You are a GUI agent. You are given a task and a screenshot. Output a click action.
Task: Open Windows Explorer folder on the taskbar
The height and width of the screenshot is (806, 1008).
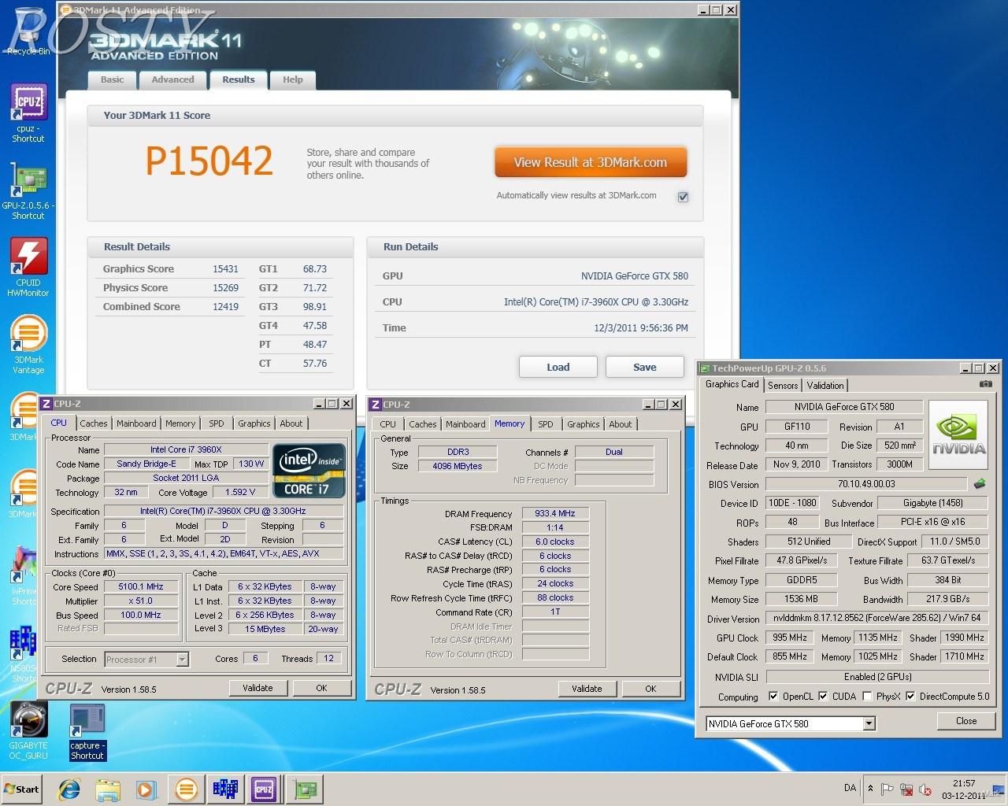point(108,789)
